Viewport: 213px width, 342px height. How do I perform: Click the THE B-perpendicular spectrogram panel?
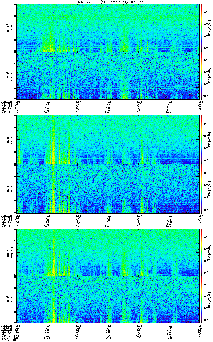108,252
